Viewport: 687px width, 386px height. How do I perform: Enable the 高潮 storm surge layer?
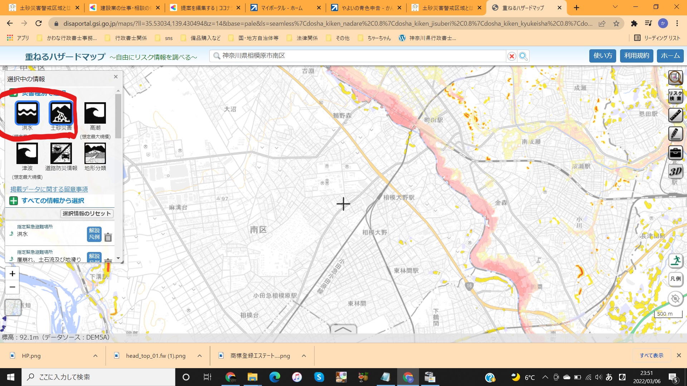click(95, 113)
